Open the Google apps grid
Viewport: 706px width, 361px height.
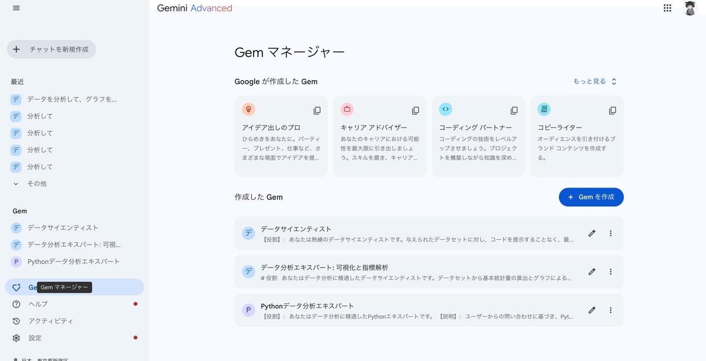[667, 8]
